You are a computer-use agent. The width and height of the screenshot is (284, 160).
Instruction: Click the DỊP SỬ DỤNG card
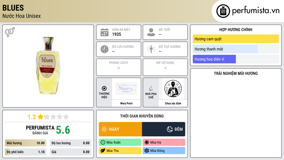point(165,67)
